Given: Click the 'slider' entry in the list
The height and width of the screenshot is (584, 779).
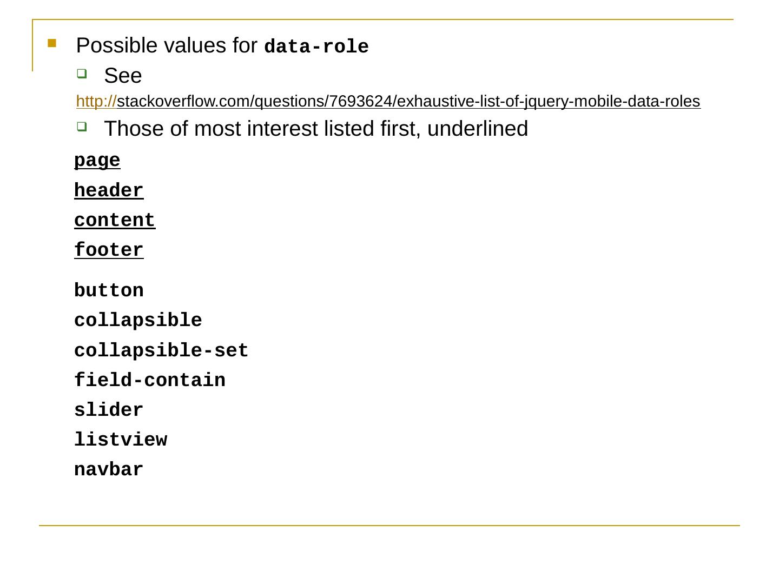Looking at the screenshot, I should pos(109,410).
